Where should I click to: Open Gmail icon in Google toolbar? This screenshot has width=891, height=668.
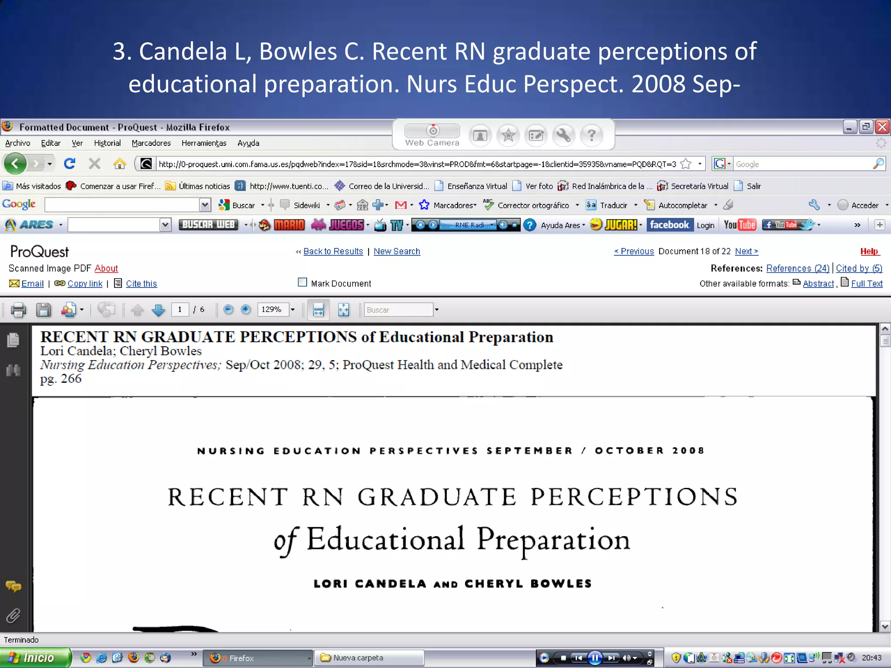[x=401, y=205]
